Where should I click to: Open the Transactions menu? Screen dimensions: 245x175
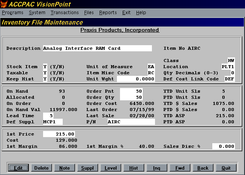(65, 13)
